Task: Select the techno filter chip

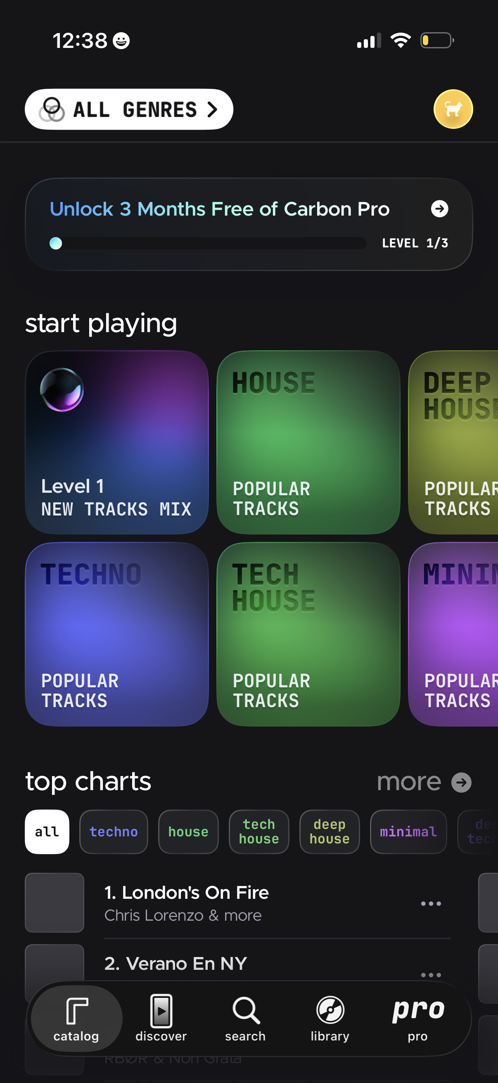Action: tap(114, 831)
